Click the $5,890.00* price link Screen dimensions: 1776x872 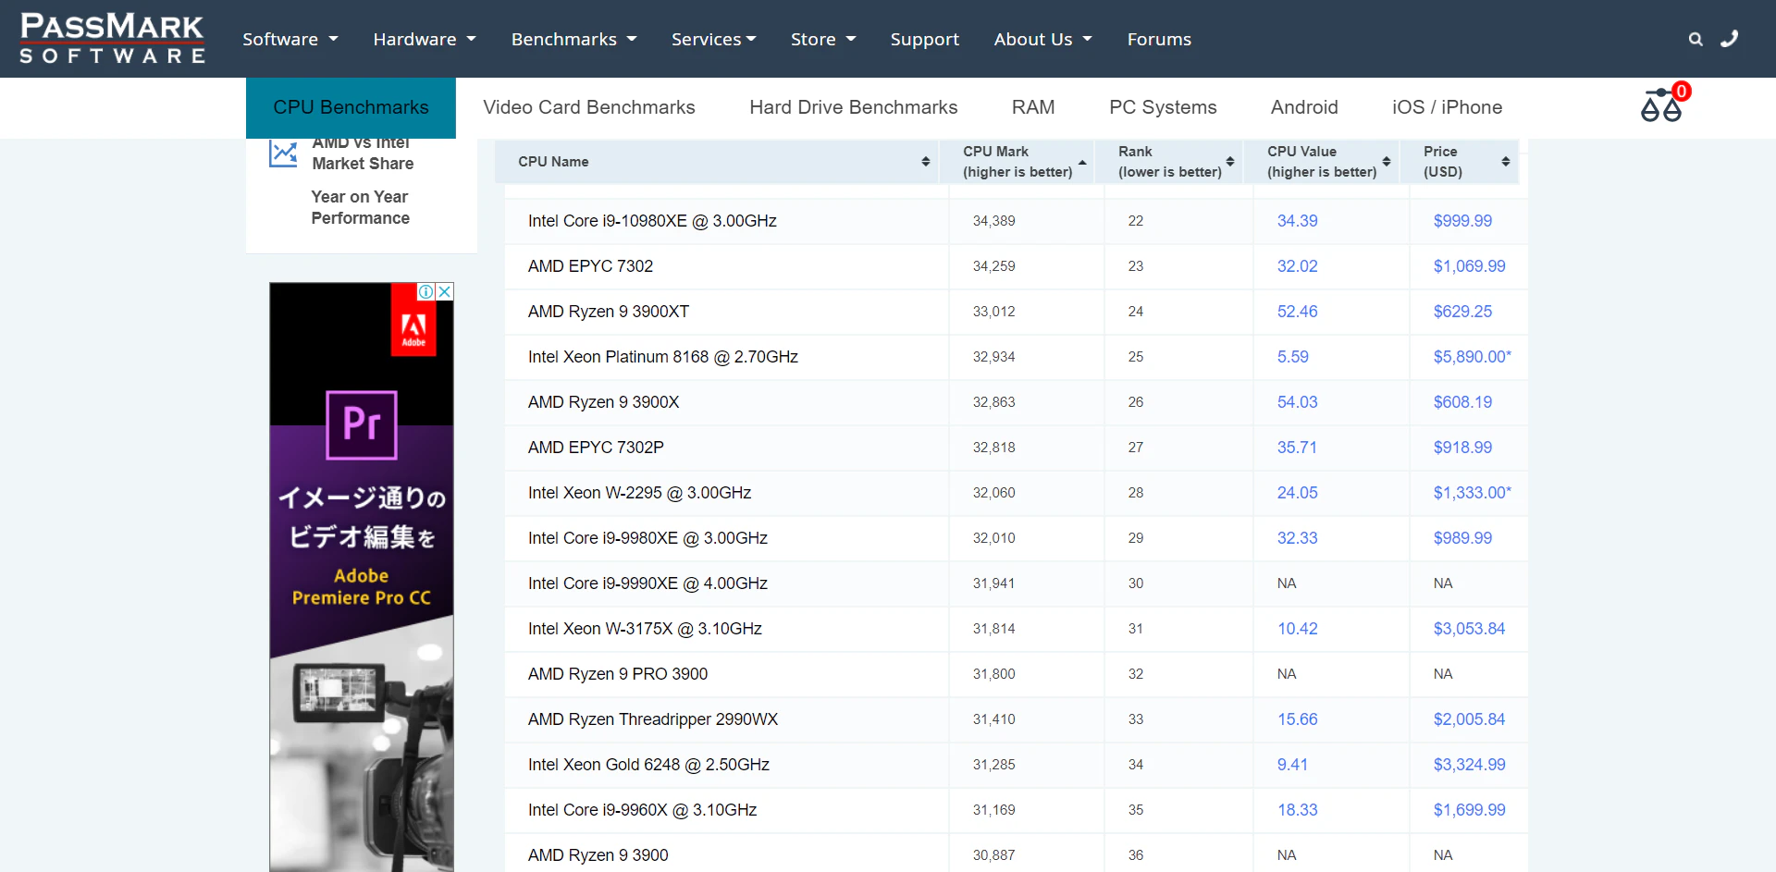click(x=1472, y=357)
